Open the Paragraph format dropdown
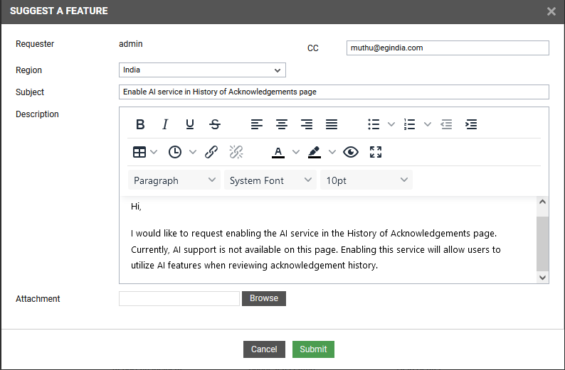 pos(174,180)
